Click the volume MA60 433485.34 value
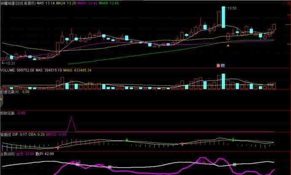The height and width of the screenshot is (175, 291). click(77, 70)
